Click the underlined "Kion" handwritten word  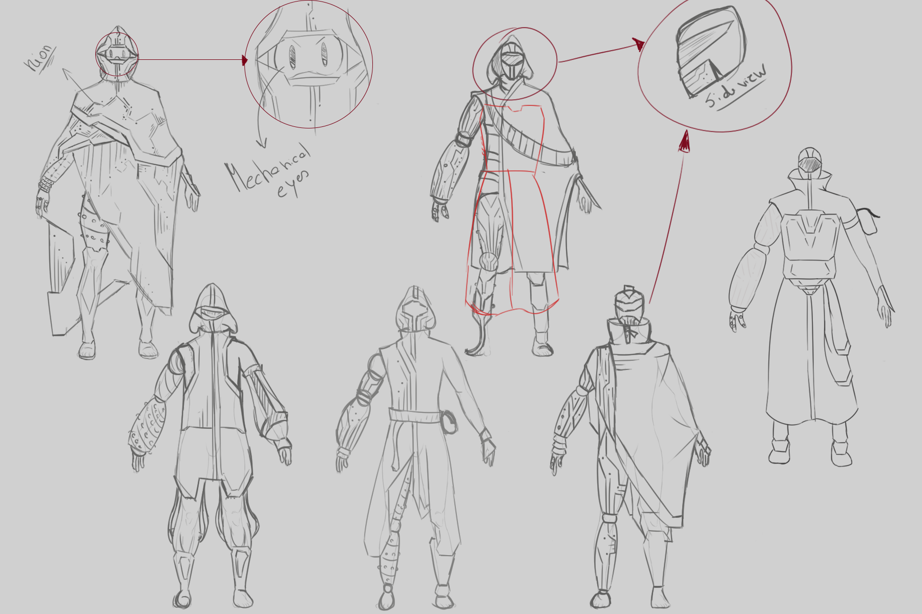click(40, 58)
